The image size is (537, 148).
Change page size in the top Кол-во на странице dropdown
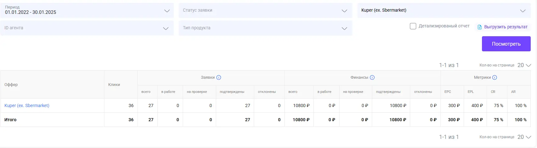[x=524, y=65]
